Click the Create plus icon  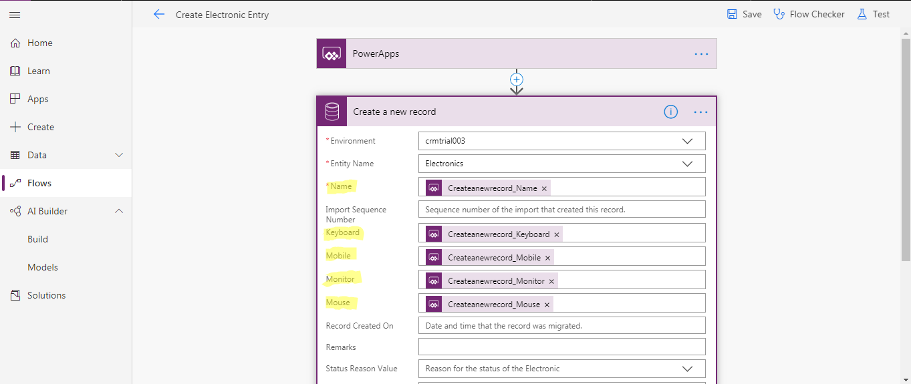point(15,127)
